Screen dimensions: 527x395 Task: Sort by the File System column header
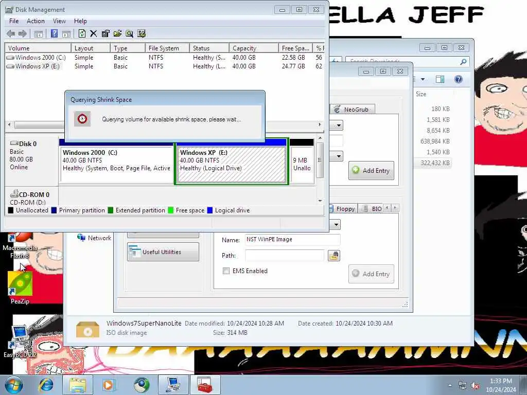point(167,48)
